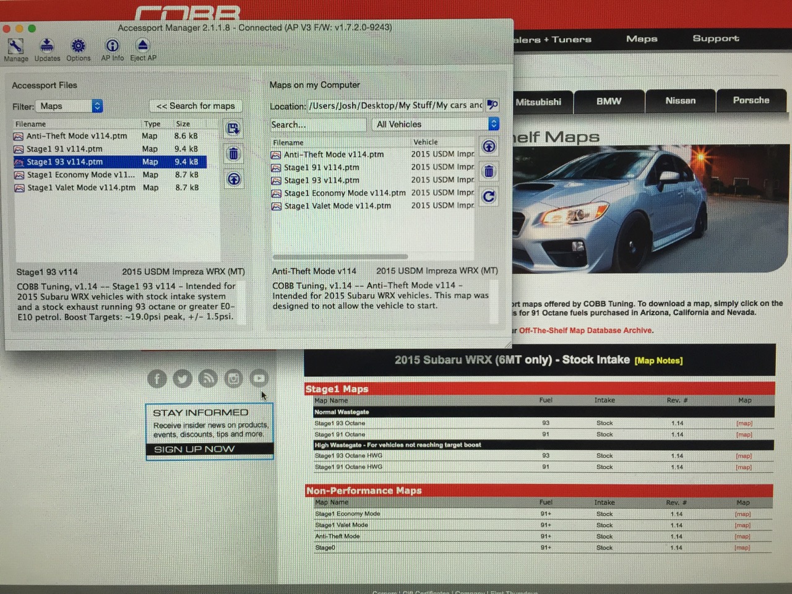Screen dimensions: 792x594
Task: Click the refresh icon beside computer maps list
Action: [x=489, y=197]
